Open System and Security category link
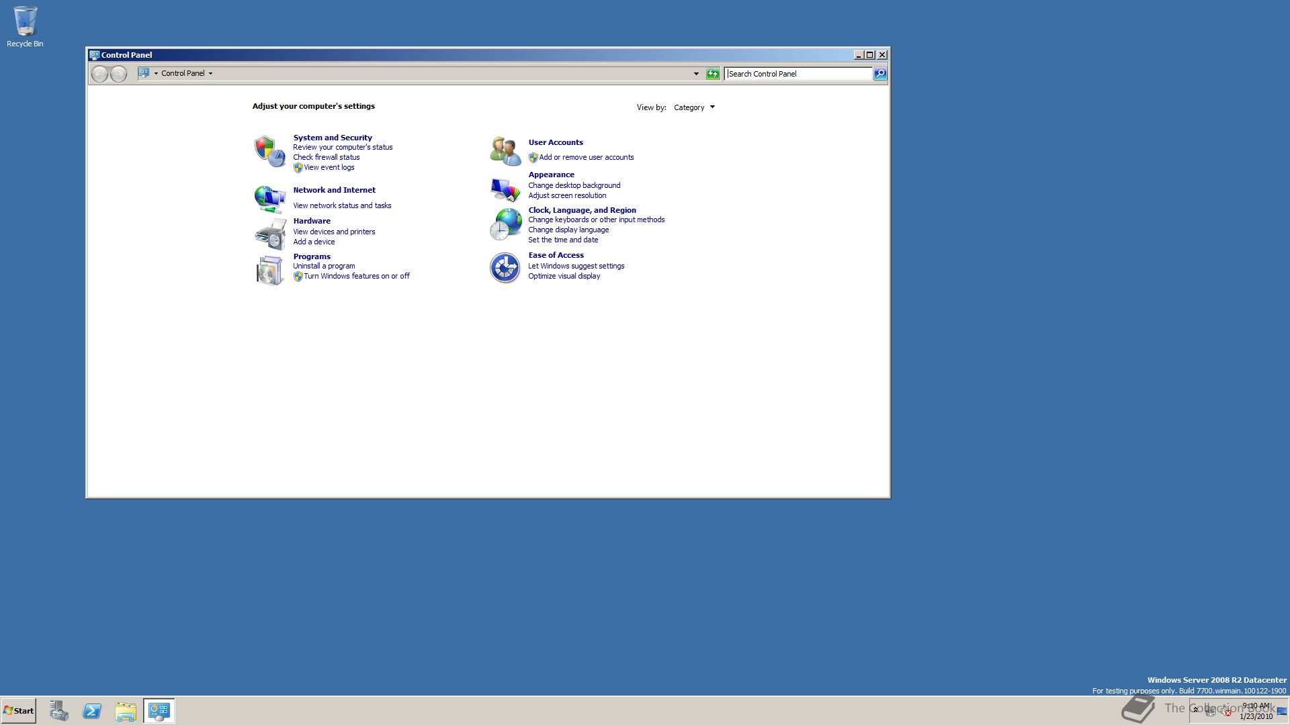The width and height of the screenshot is (1290, 725). (x=333, y=138)
